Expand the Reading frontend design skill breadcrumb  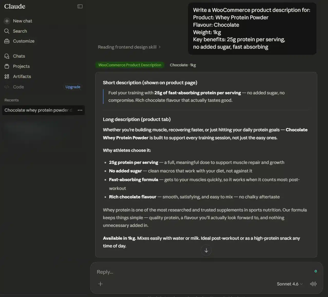[x=129, y=47]
